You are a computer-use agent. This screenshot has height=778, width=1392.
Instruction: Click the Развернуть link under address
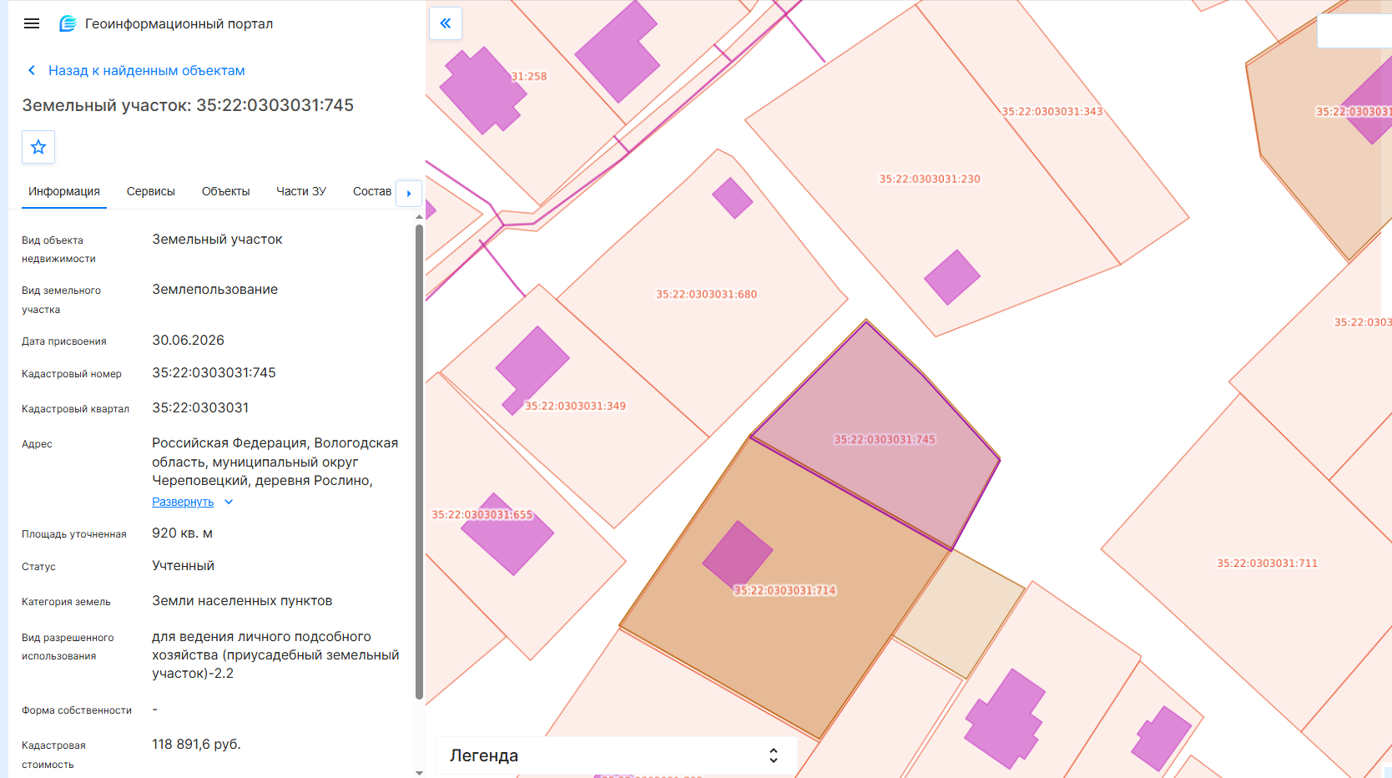(183, 502)
